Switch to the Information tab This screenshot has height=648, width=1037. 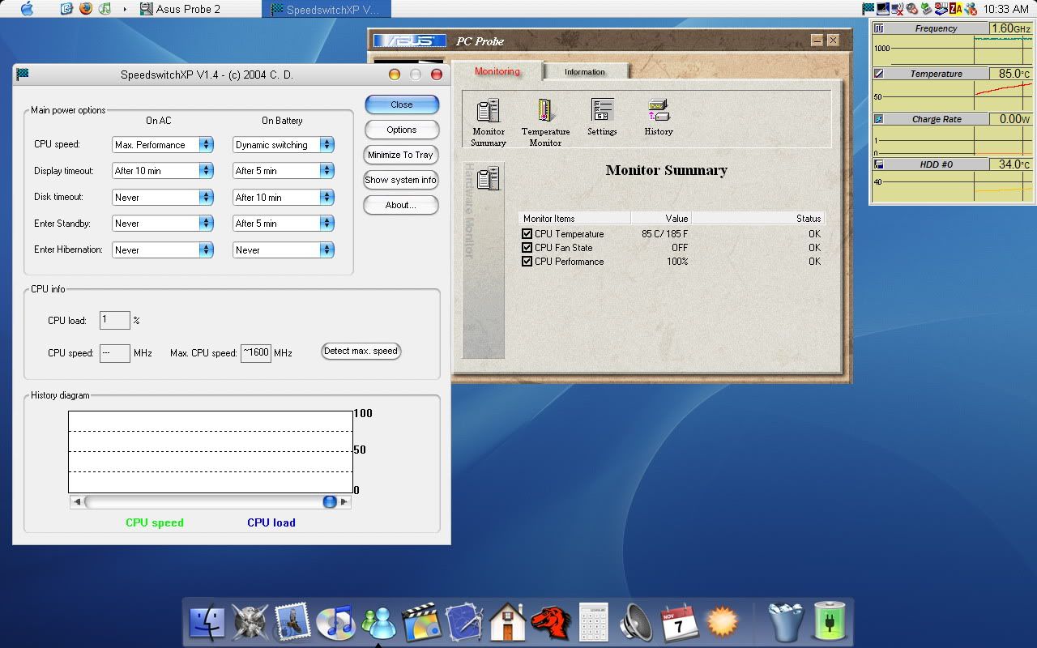coord(585,72)
